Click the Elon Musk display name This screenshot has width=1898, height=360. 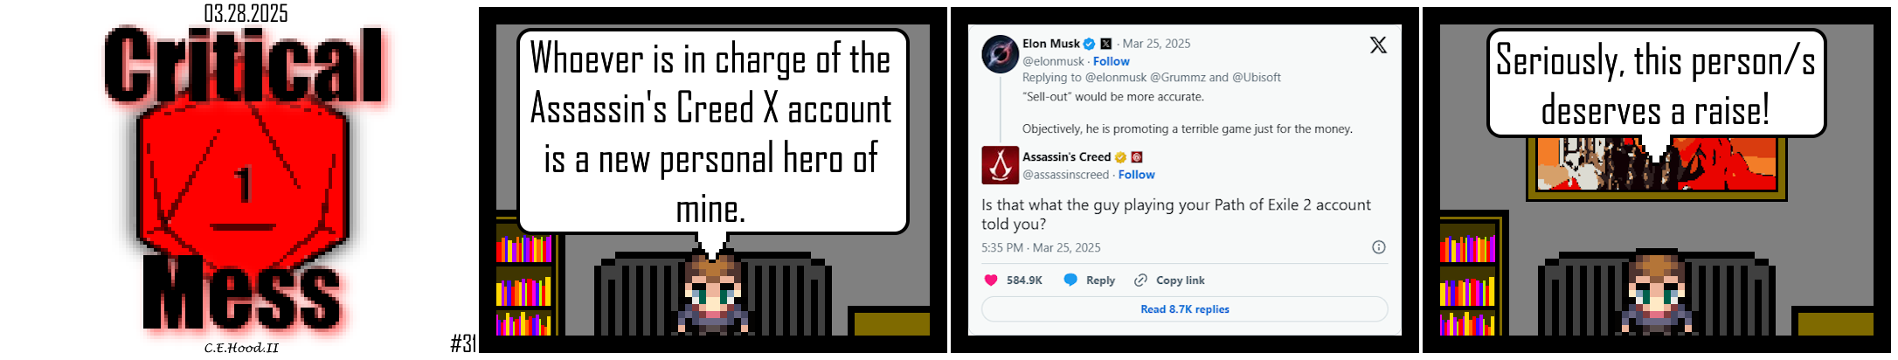1051,44
